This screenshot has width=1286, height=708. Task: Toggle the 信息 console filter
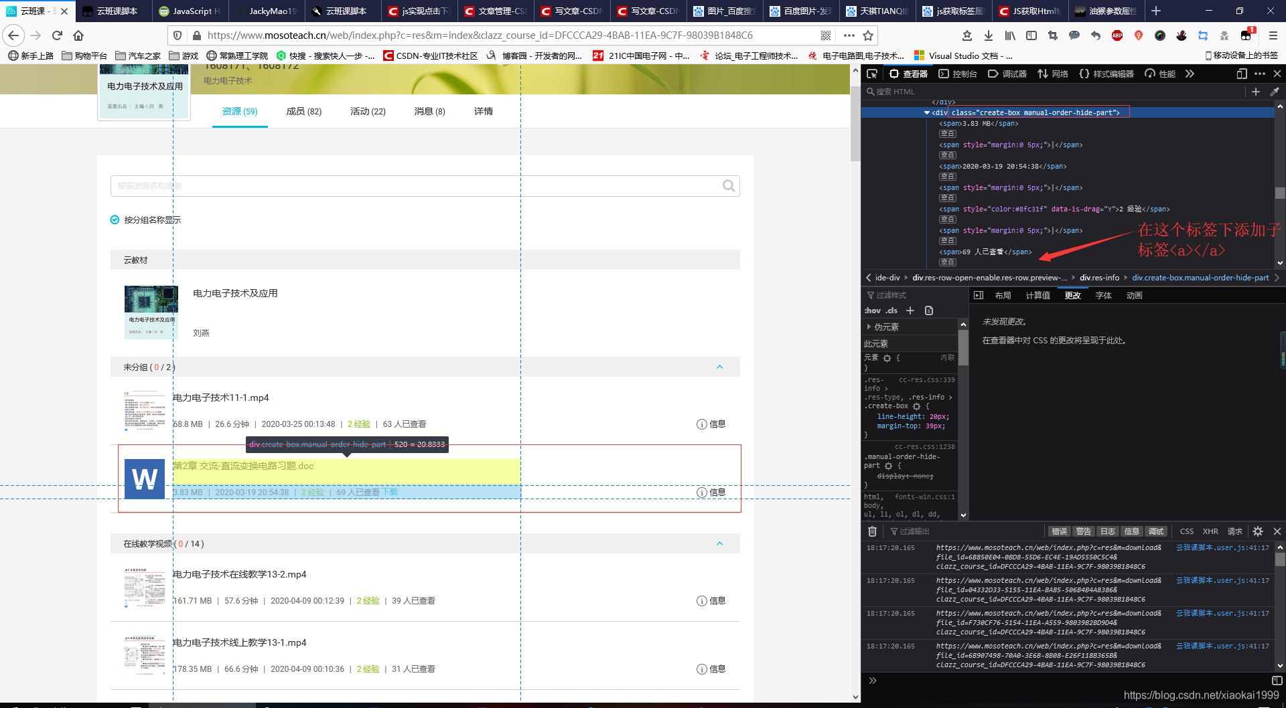click(1132, 531)
